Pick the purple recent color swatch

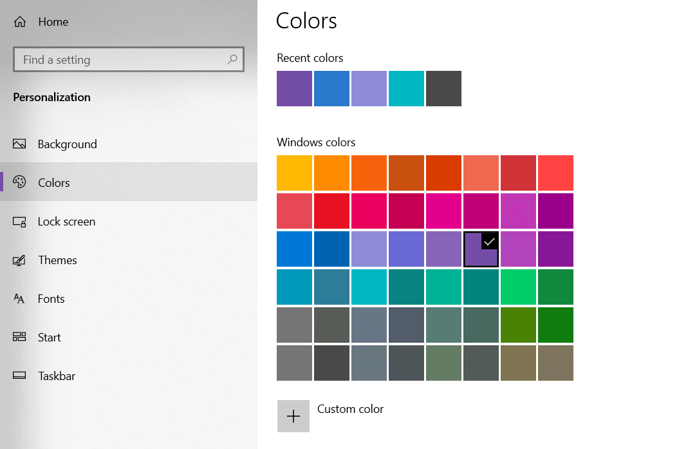pos(294,88)
